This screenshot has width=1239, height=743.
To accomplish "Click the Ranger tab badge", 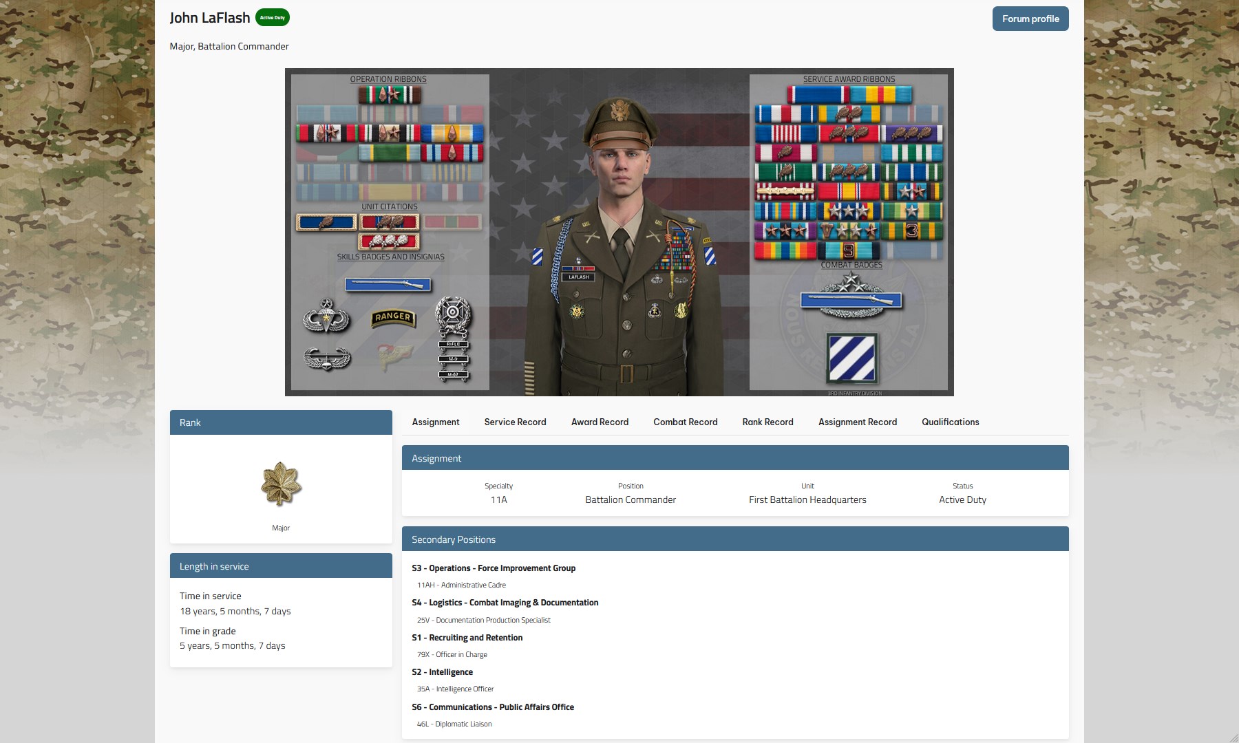I will [393, 317].
